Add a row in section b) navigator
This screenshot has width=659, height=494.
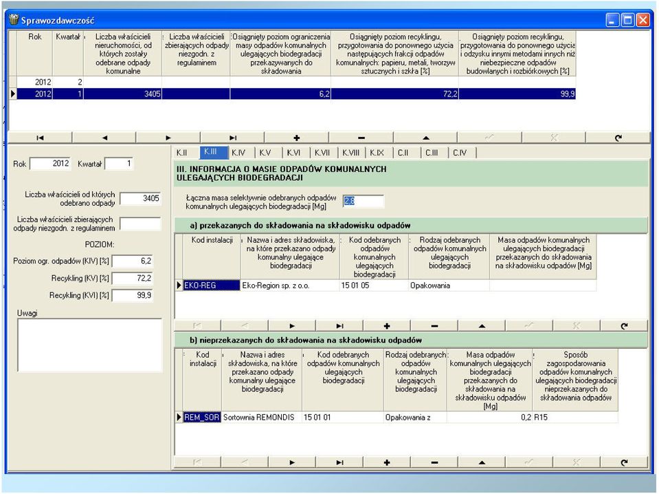(x=387, y=462)
